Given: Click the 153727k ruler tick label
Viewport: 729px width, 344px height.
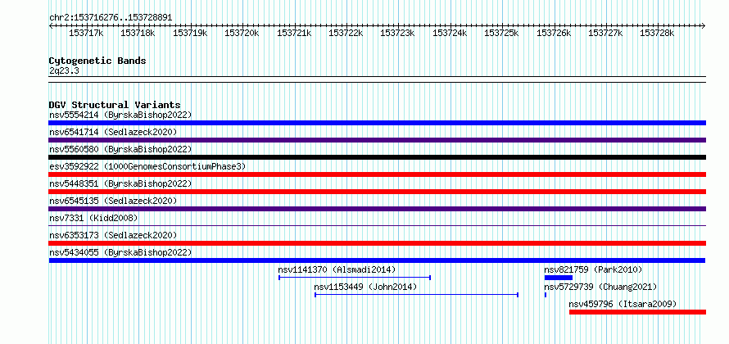Looking at the screenshot, I should click(x=605, y=34).
